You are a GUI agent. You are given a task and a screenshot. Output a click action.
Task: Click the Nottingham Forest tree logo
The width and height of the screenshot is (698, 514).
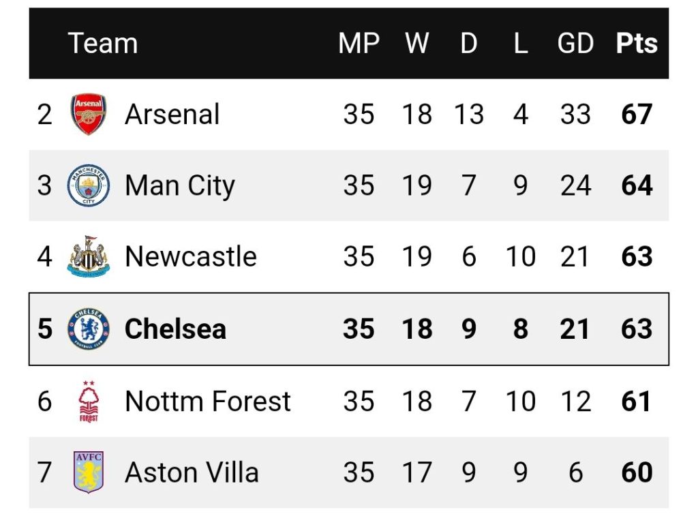pos(89,401)
